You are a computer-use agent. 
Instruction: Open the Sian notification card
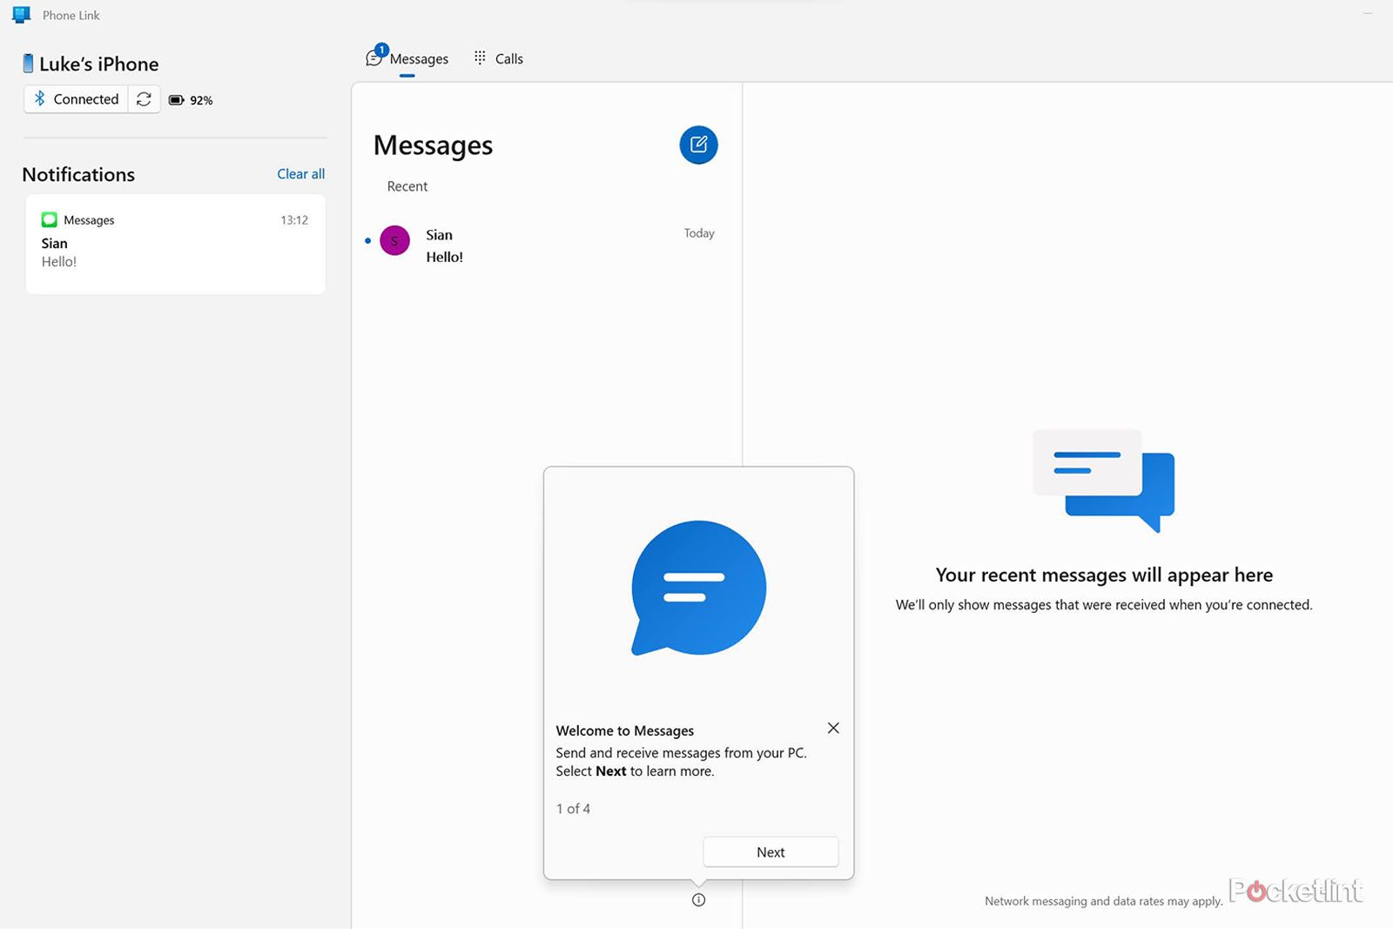pyautogui.click(x=176, y=244)
